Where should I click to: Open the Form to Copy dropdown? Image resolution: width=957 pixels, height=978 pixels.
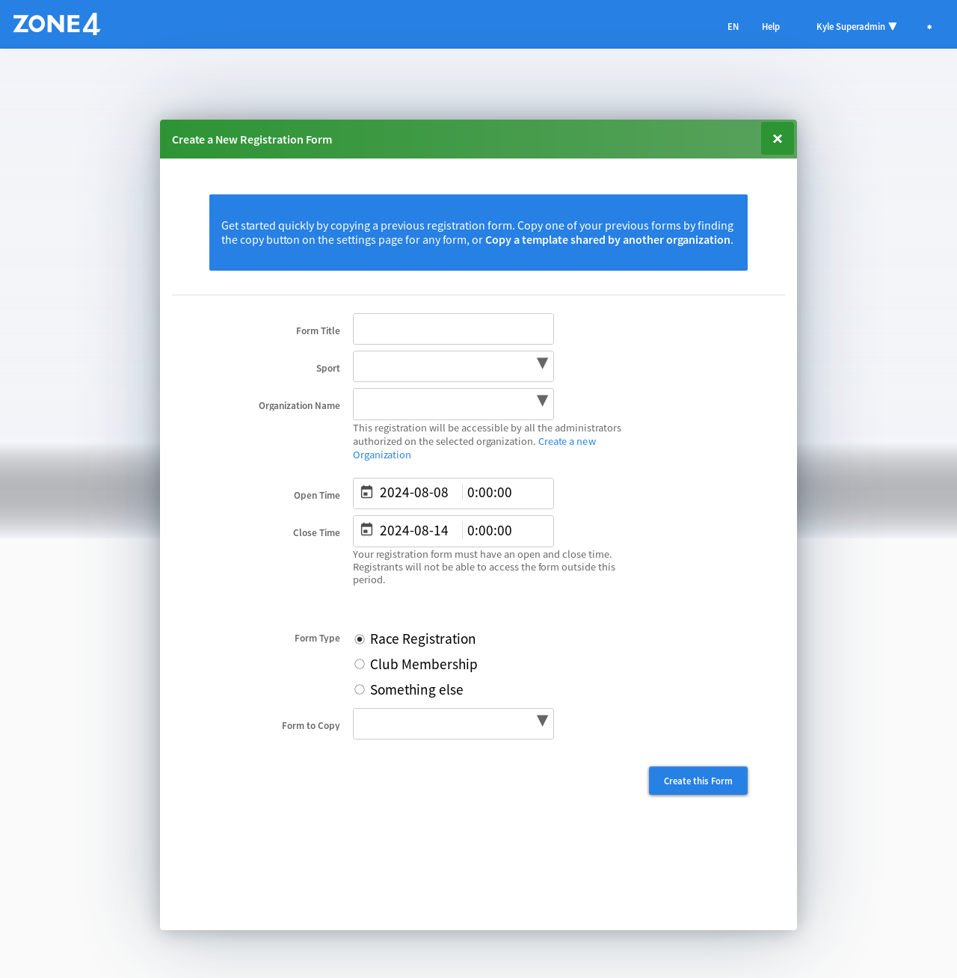[x=453, y=724]
